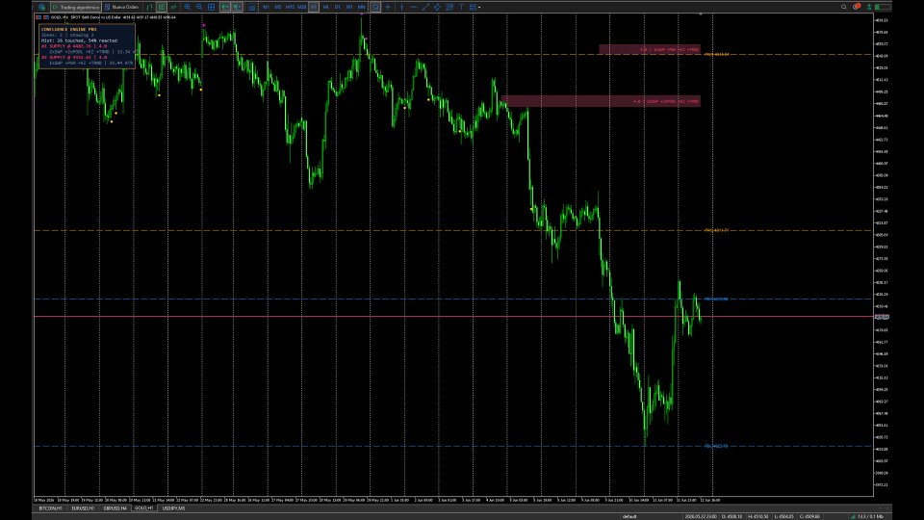Select the Text label tool
Screen dimensions: 924x520
click(461, 7)
